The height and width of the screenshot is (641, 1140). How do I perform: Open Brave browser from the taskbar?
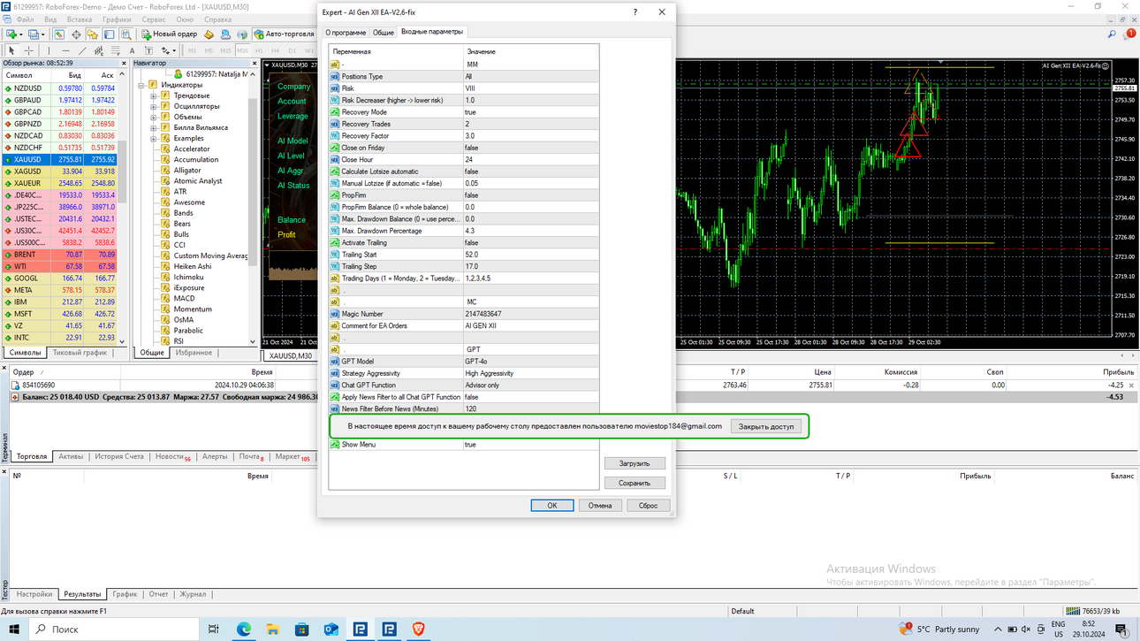click(x=418, y=629)
